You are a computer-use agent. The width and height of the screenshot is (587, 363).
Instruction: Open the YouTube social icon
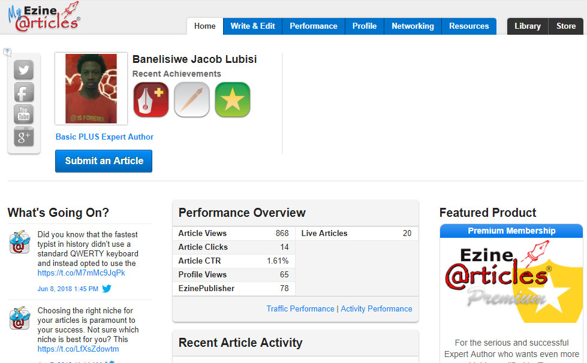coord(24,114)
